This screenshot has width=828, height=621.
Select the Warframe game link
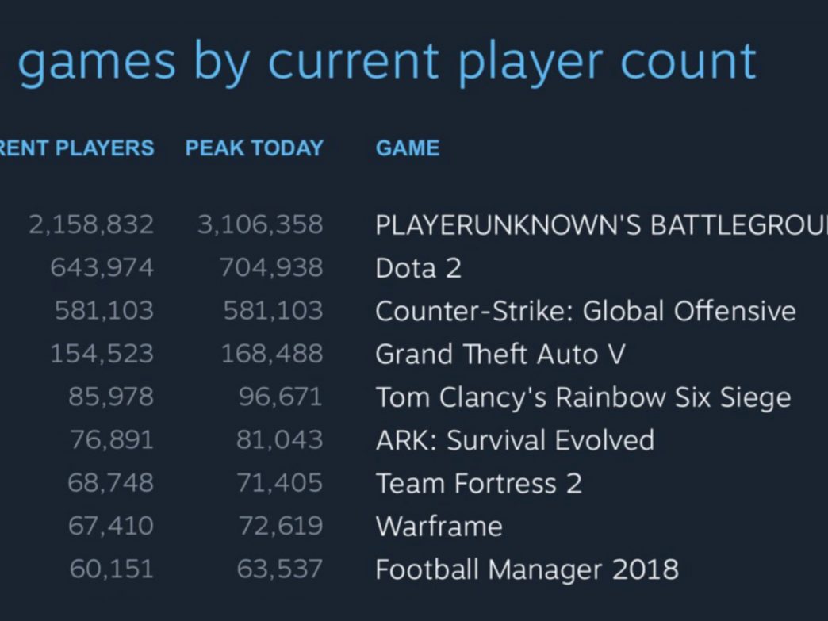pyautogui.click(x=439, y=526)
